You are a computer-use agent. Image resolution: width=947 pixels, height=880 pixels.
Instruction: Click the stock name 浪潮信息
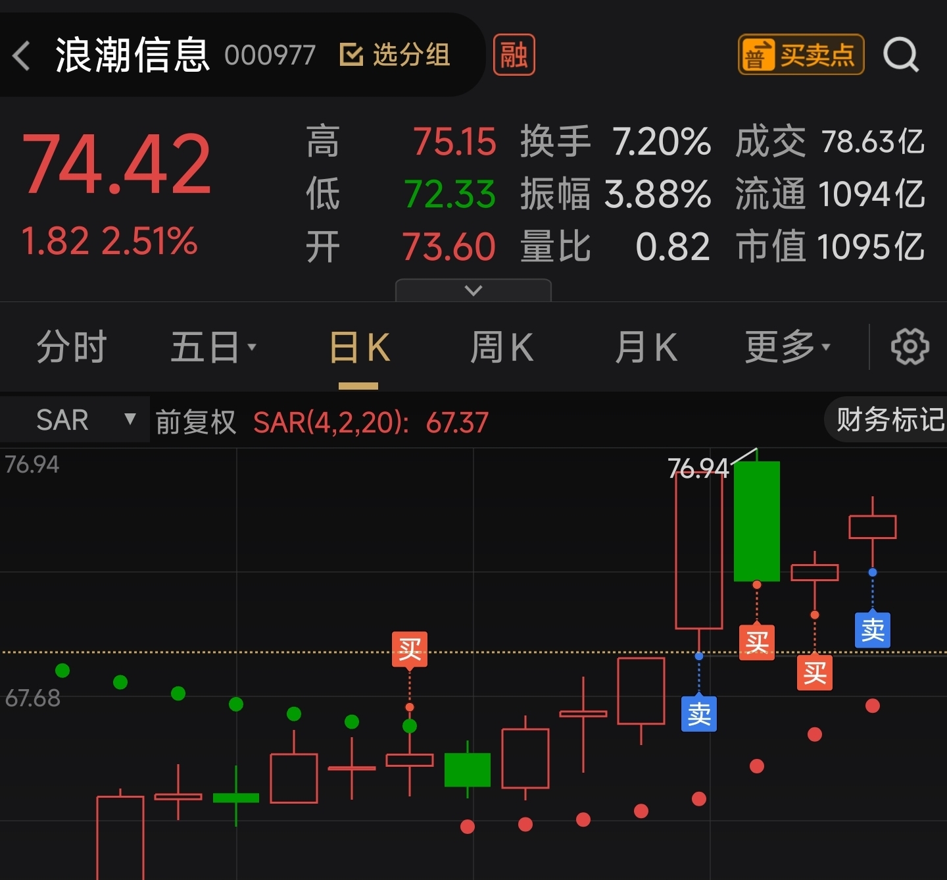pos(132,55)
